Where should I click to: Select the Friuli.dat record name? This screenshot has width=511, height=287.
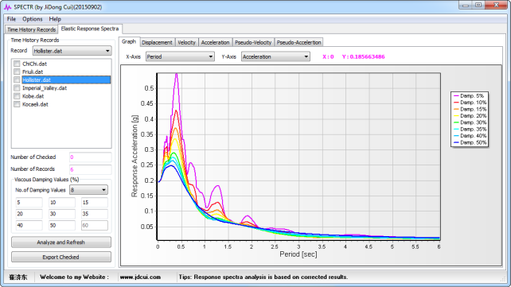click(33, 72)
